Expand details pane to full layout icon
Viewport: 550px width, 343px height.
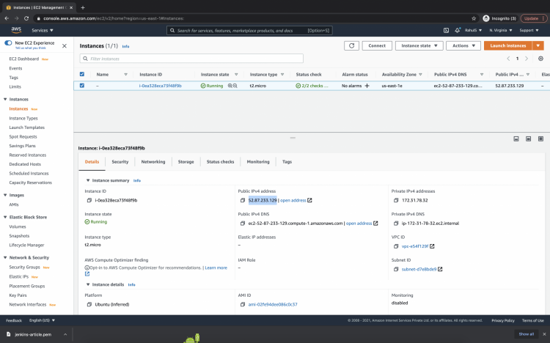540,139
